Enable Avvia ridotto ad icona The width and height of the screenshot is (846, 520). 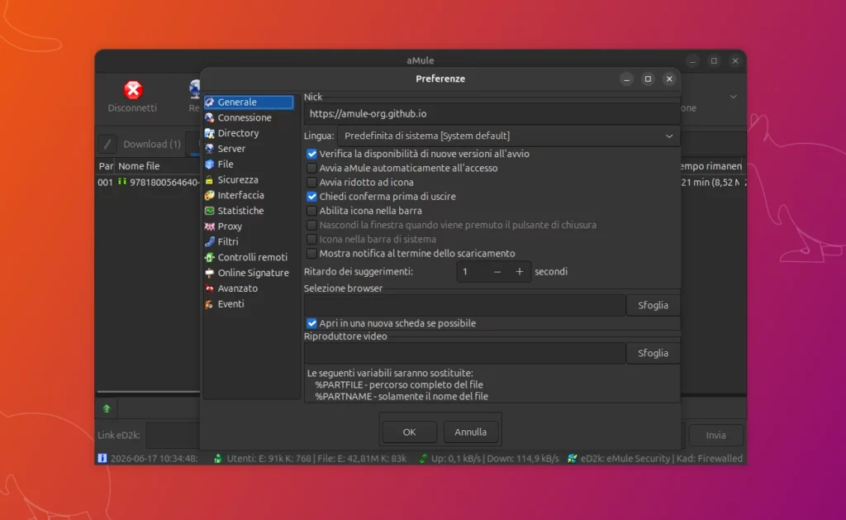(x=311, y=183)
